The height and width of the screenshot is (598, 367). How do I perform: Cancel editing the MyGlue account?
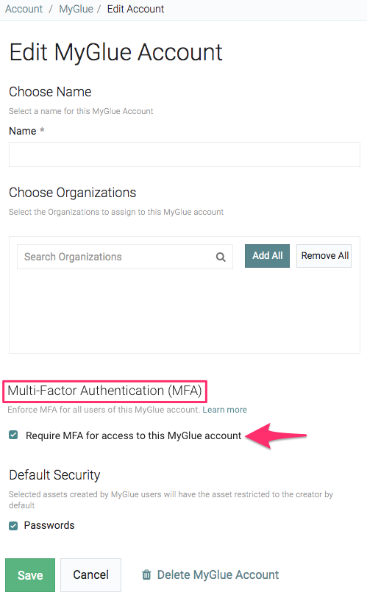(x=90, y=575)
